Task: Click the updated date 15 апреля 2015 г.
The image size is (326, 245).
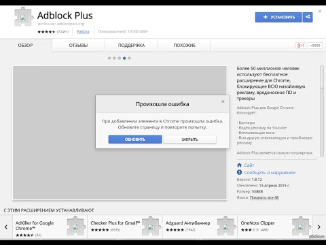Action: click(274, 186)
